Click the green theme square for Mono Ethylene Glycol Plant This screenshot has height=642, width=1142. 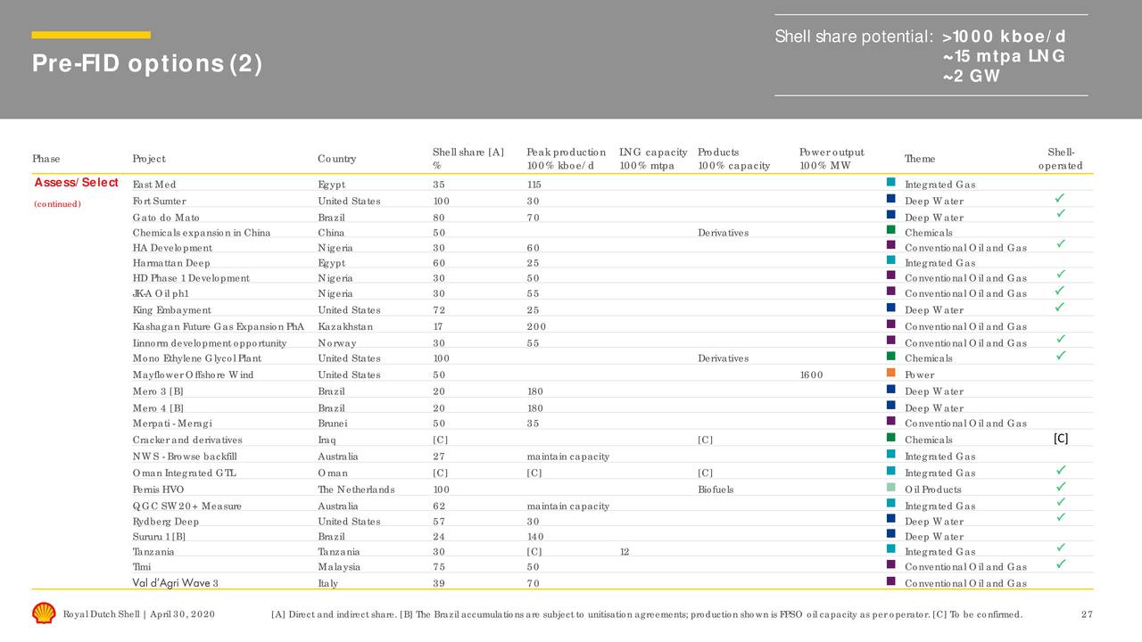click(891, 357)
